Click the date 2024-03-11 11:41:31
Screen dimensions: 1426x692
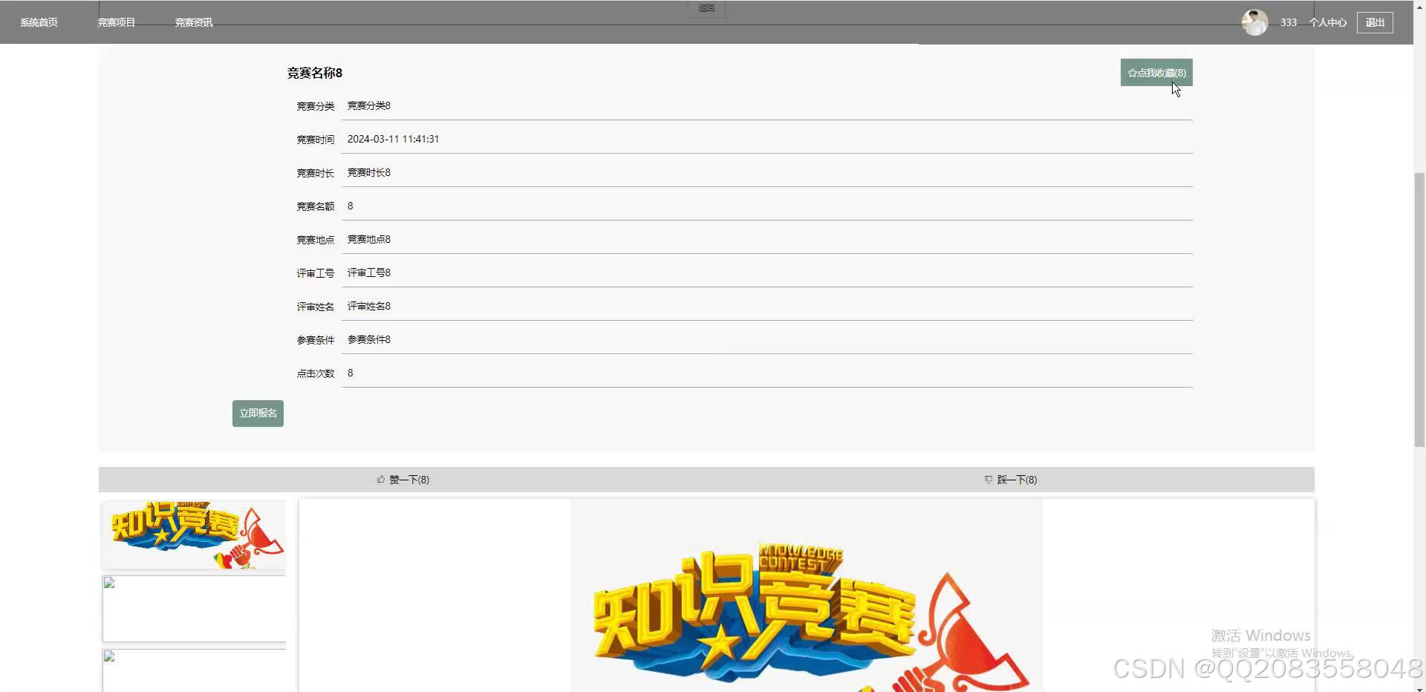393,139
